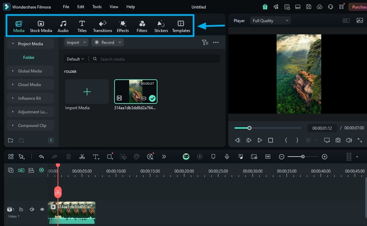Click the split scissors icon in timeline toolbar
367x226 pixels.
[x=82, y=157]
